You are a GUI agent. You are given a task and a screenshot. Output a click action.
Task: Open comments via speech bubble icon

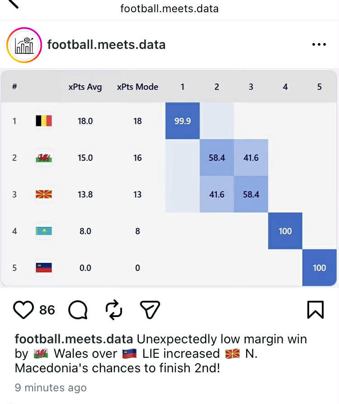click(78, 310)
